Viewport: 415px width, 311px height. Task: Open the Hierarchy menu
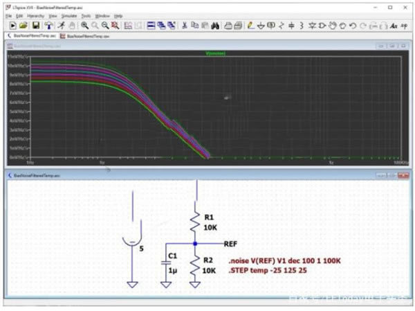coord(35,15)
